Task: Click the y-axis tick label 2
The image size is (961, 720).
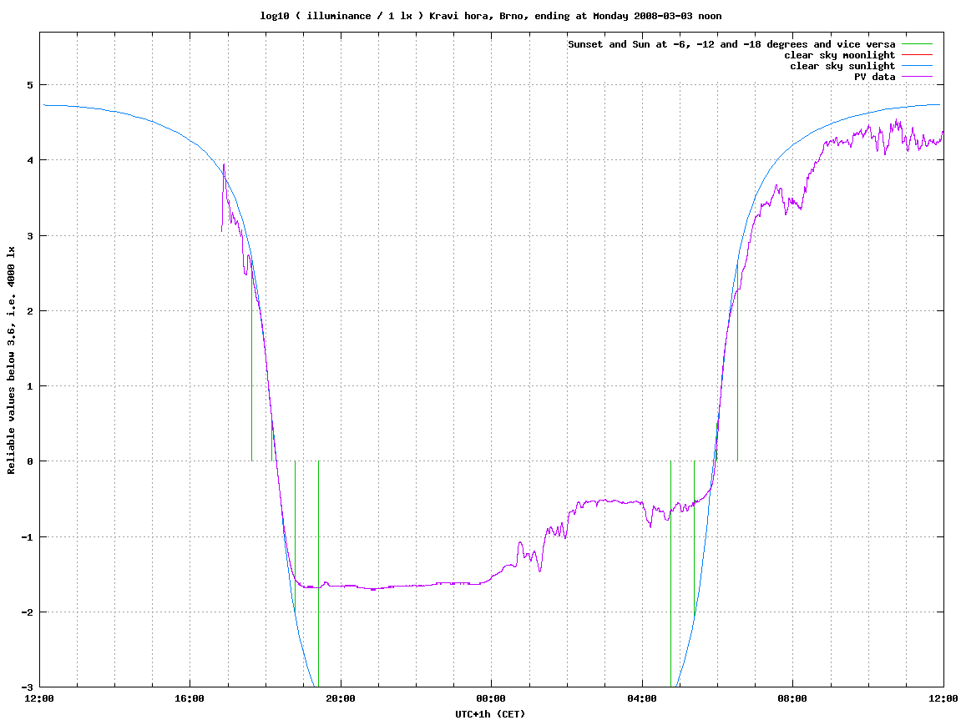Action: click(30, 311)
